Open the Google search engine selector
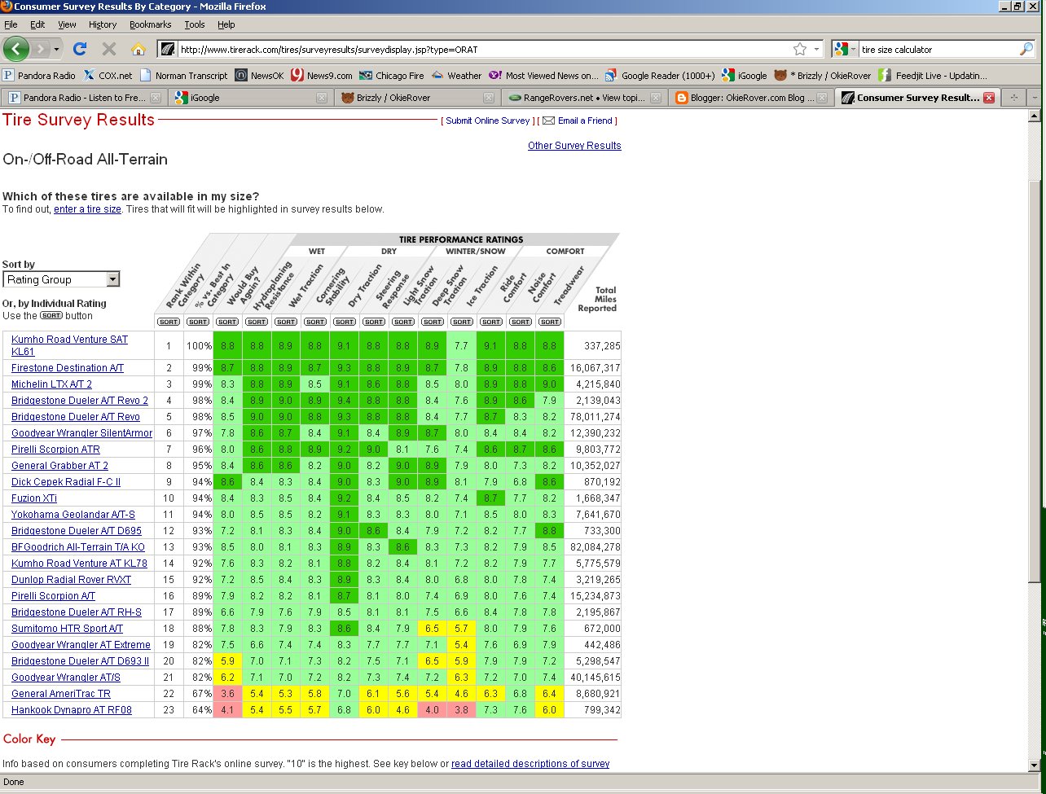The height and width of the screenshot is (794, 1046). pyautogui.click(x=845, y=49)
